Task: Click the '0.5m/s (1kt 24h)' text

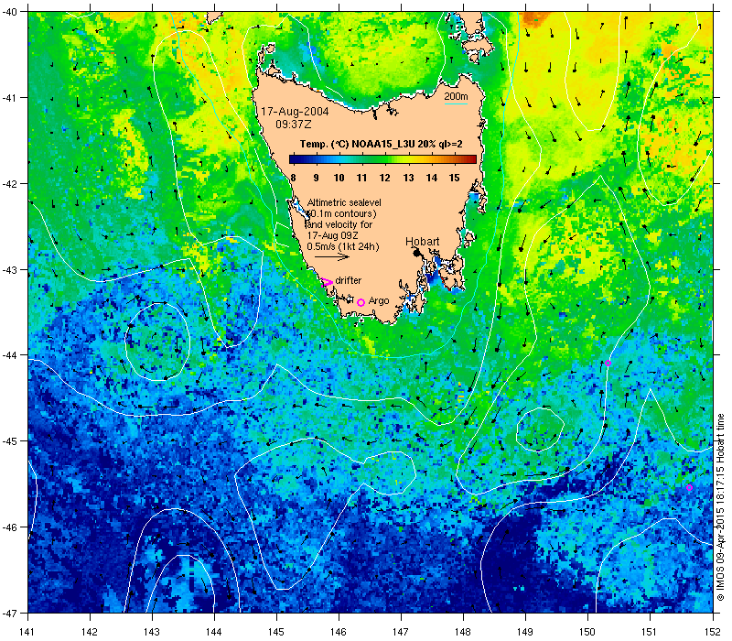Action: coord(343,246)
